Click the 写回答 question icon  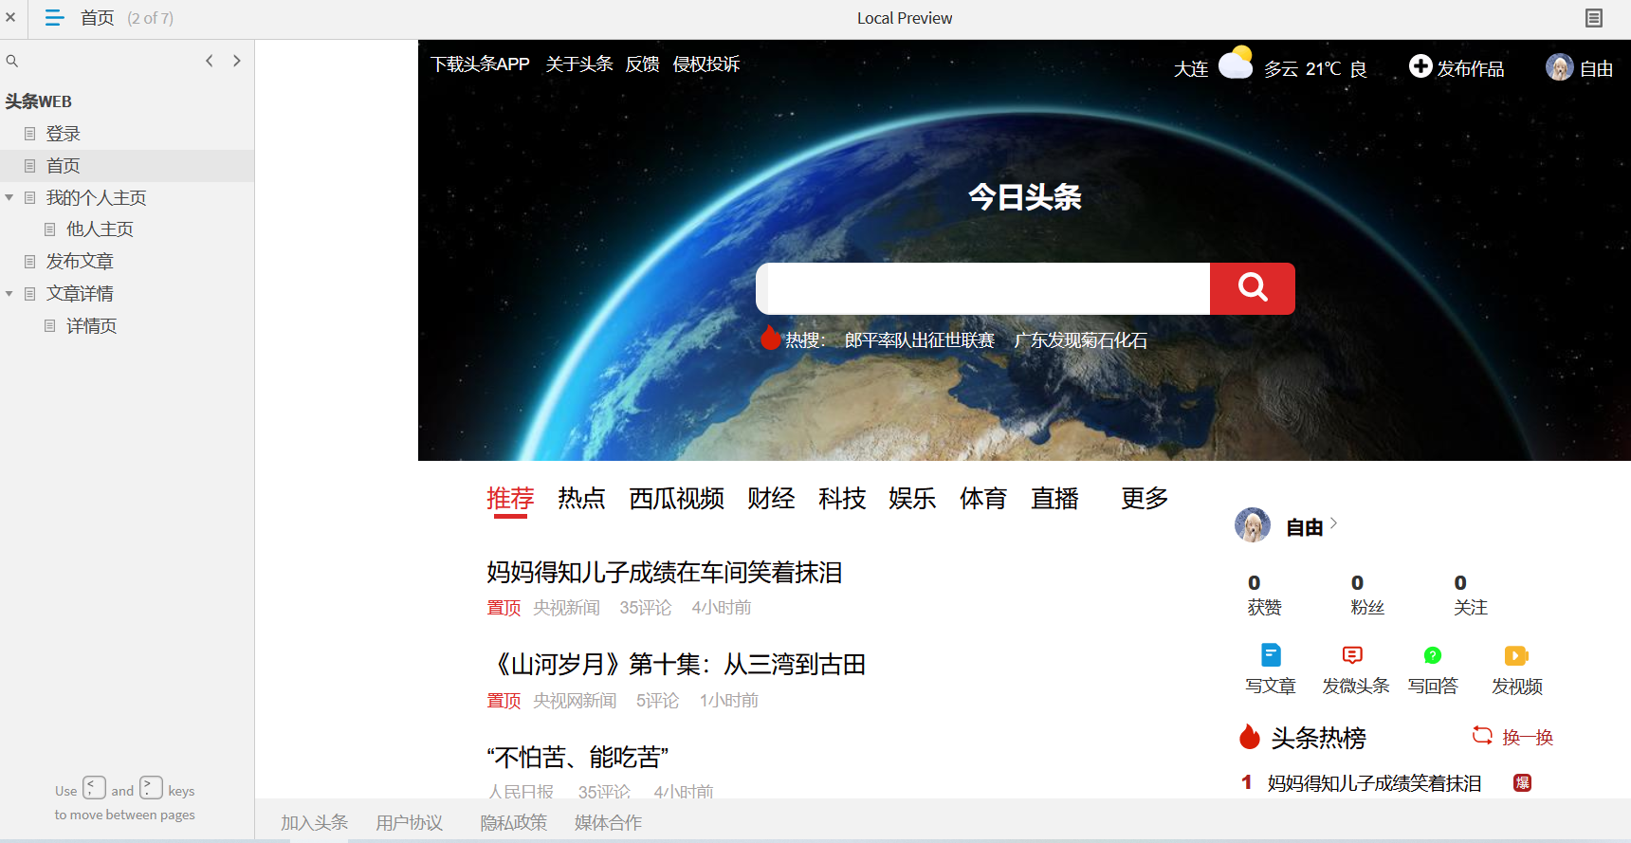point(1433,655)
